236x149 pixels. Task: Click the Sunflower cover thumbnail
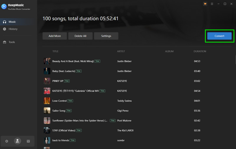point(47,121)
